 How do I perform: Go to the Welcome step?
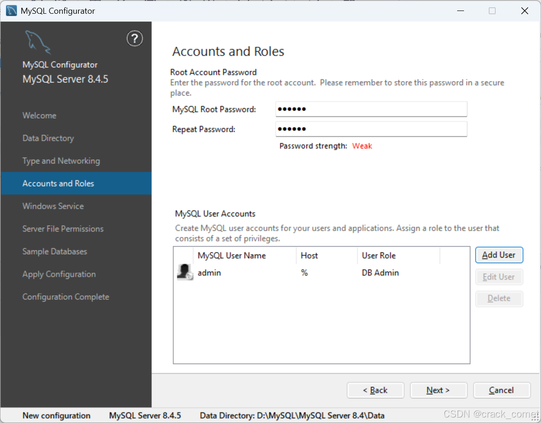click(x=39, y=115)
